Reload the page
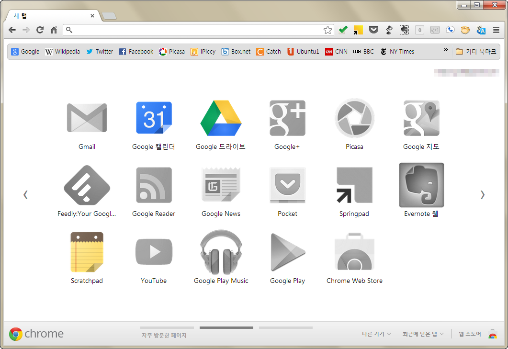The height and width of the screenshot is (349, 508). [40, 30]
